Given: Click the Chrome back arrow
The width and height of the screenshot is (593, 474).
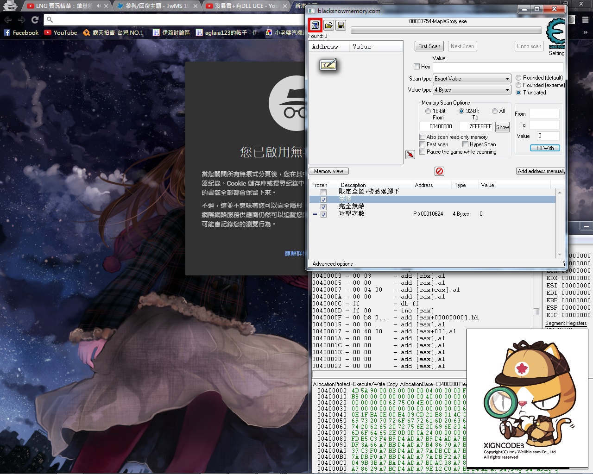Looking at the screenshot, I should pyautogui.click(x=8, y=19).
